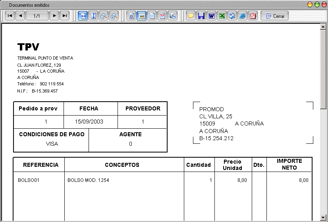Click the plain text page icon
328x222 pixels.
pos(152,16)
